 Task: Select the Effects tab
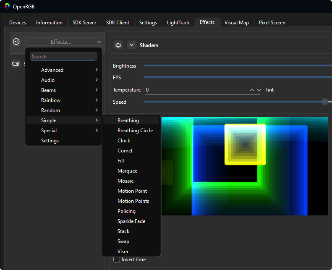pos(207,22)
